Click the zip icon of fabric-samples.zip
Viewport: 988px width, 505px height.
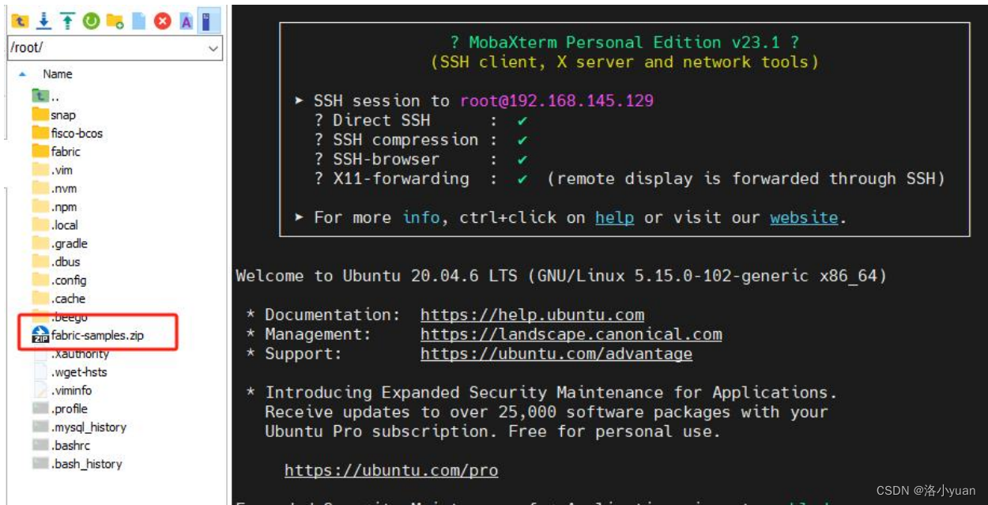click(40, 334)
